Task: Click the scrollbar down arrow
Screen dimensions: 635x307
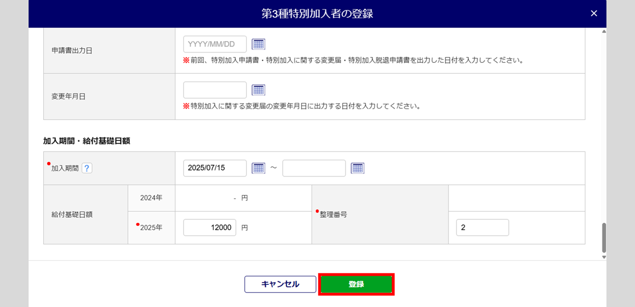Action: click(x=604, y=257)
